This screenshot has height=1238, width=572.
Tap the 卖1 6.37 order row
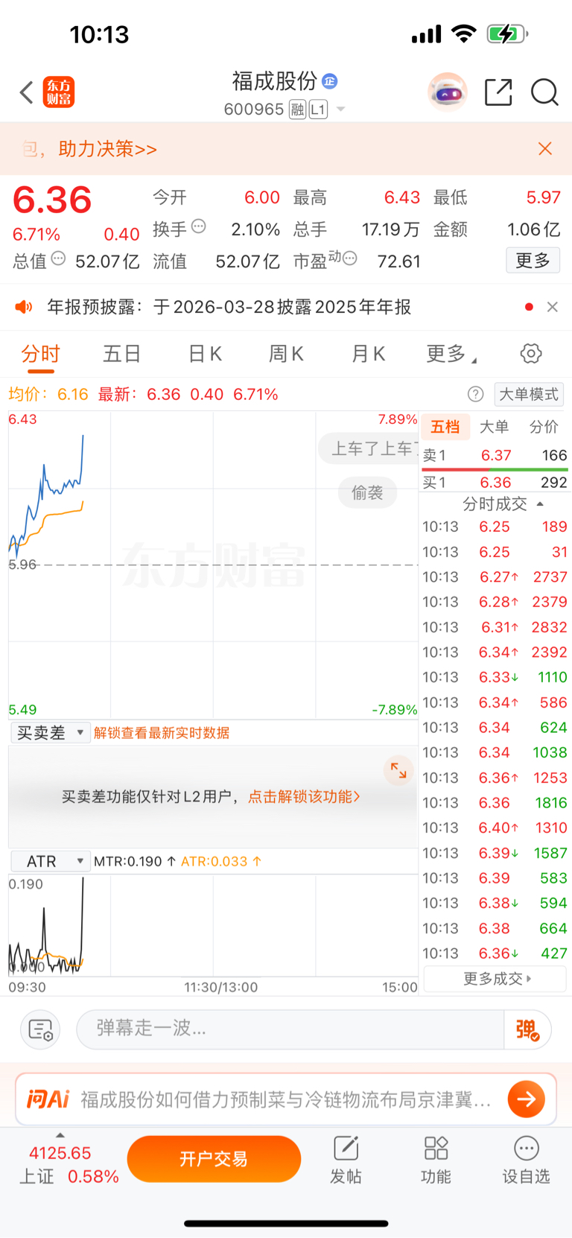[x=495, y=455]
